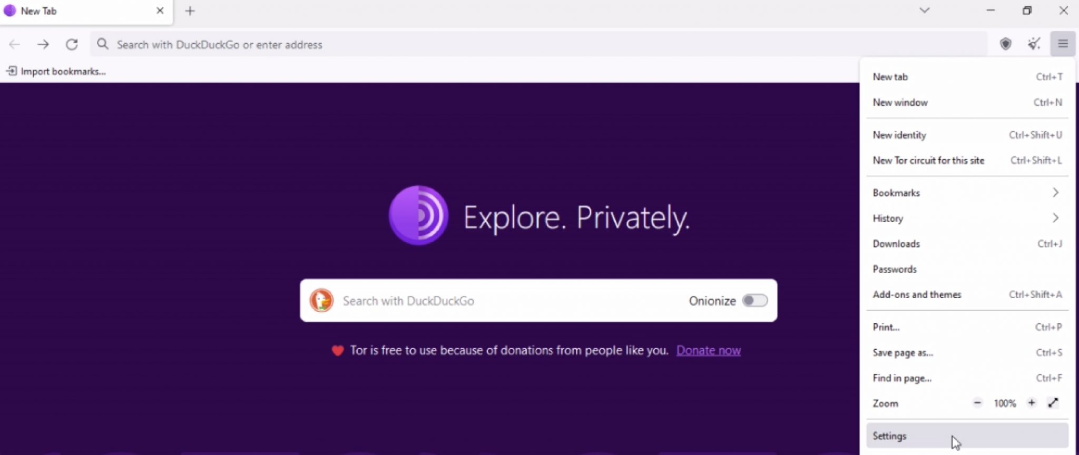The width and height of the screenshot is (1079, 455).
Task: Close the hamburger application menu button
Action: (1062, 44)
